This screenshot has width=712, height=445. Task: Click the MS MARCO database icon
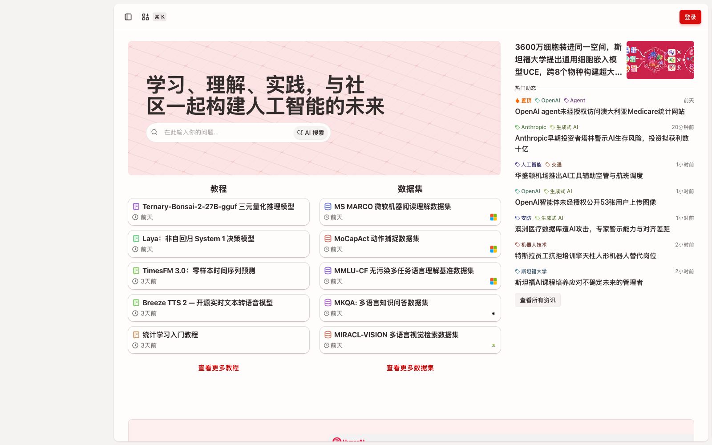point(328,206)
